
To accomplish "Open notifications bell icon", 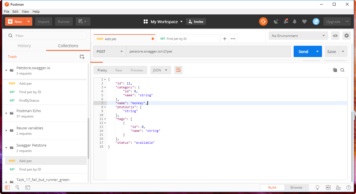I will (295, 21).
